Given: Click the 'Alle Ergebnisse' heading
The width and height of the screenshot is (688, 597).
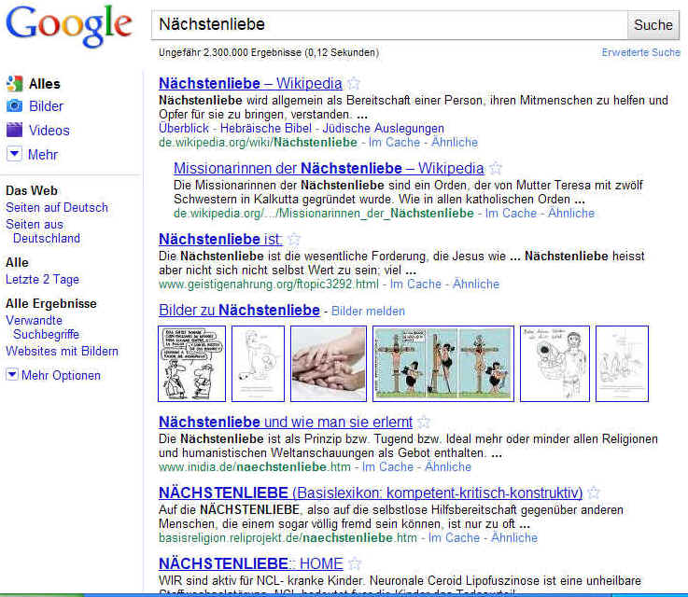Looking at the screenshot, I should [51, 303].
